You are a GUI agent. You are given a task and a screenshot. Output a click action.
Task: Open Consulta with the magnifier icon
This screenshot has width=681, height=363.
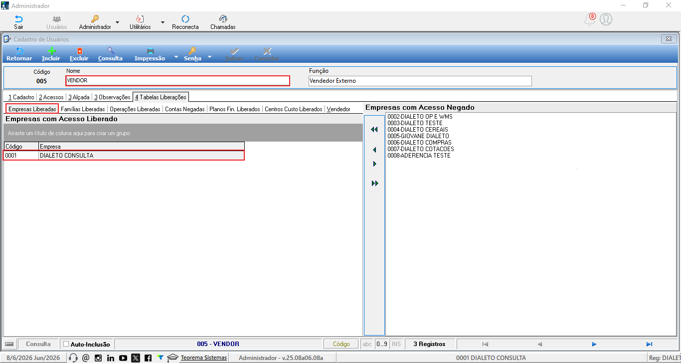point(110,51)
